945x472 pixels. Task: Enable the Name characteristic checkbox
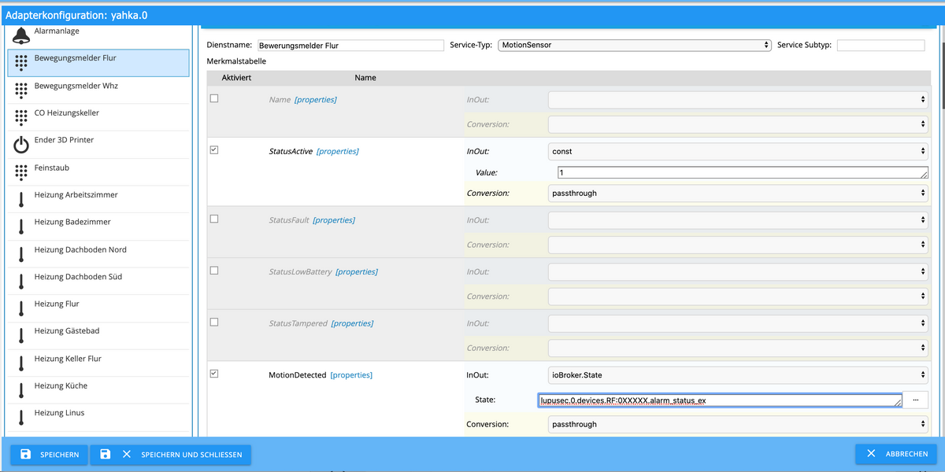[x=214, y=98]
